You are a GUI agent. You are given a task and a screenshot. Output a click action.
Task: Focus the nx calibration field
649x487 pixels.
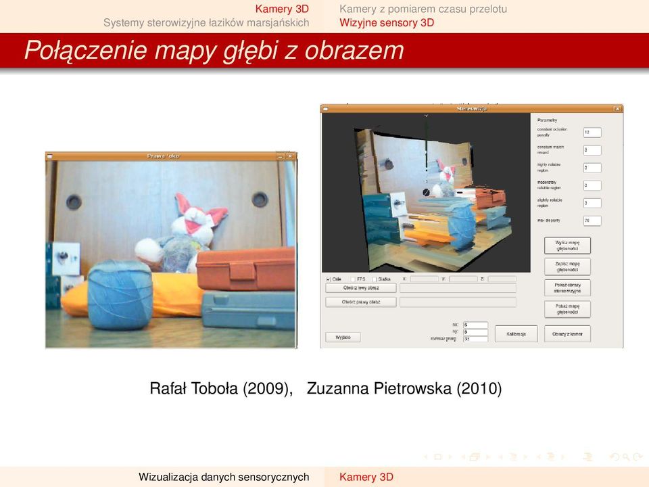[475, 325]
